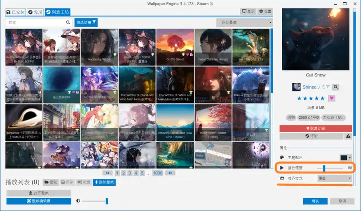361x211 pixels.
Task: Click the red 取消订阅 unsubscribe button
Action: point(316,128)
